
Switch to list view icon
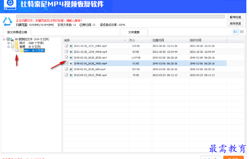point(235,32)
